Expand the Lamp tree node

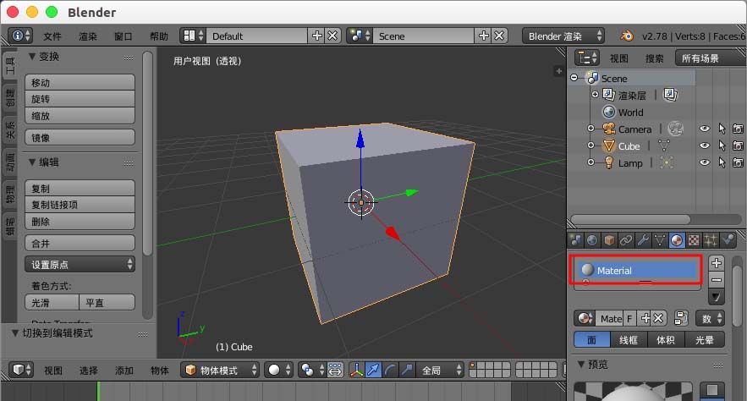click(x=590, y=162)
